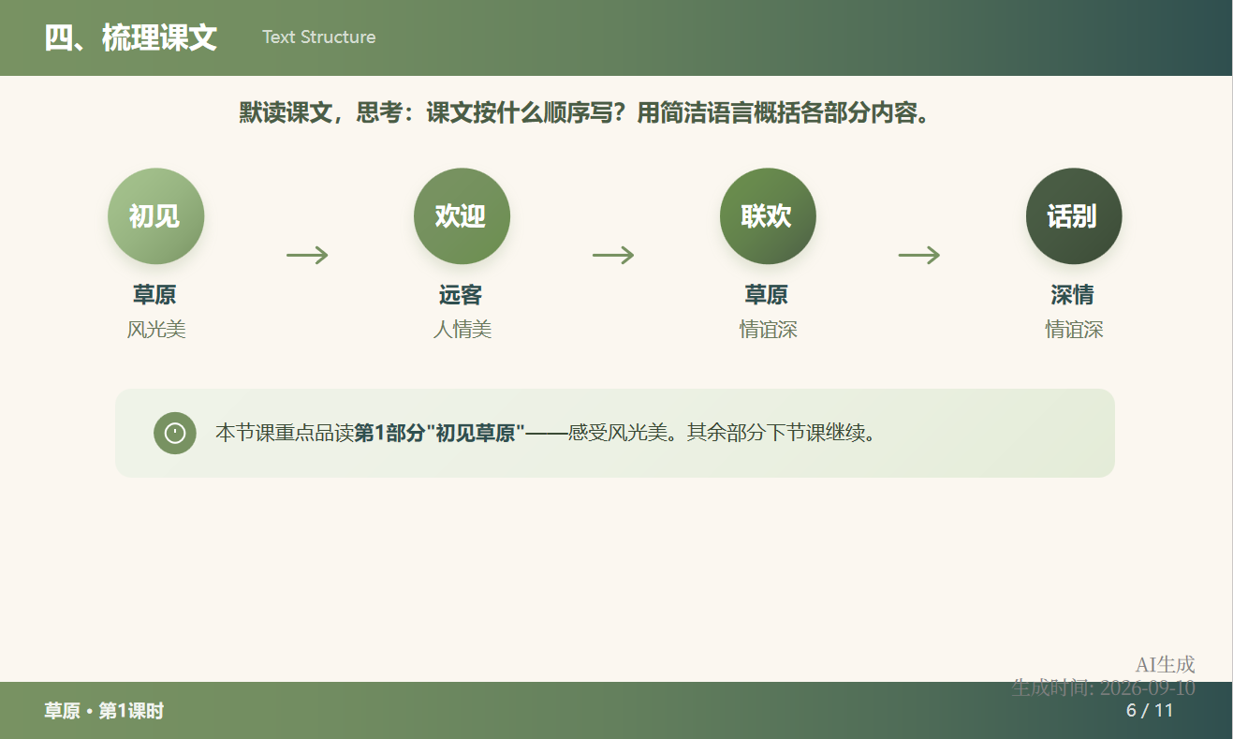Click the question line starting 默读课文

point(585,113)
